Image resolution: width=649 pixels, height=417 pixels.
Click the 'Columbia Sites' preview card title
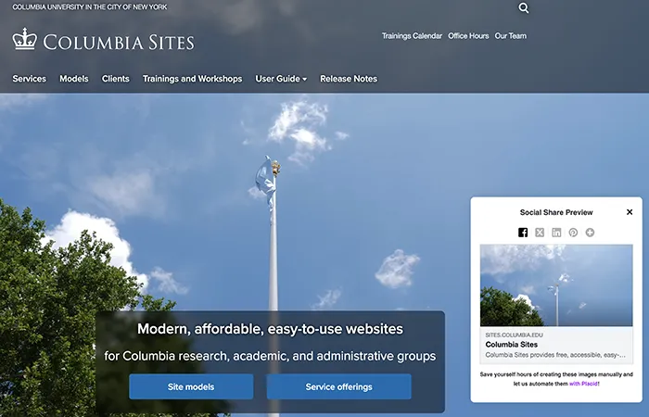pos(511,344)
